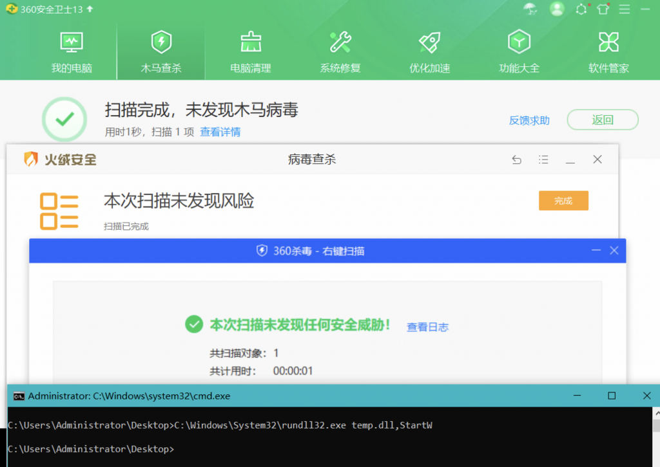660x467 pixels.
Task: Click the 扫描完成，未发现木马病毒 heading
Action: [201, 110]
